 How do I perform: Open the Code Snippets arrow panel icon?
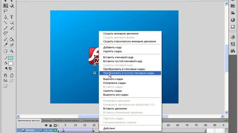point(233,37)
